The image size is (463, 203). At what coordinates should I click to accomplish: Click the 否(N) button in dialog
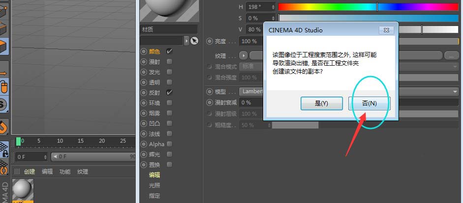click(x=370, y=103)
